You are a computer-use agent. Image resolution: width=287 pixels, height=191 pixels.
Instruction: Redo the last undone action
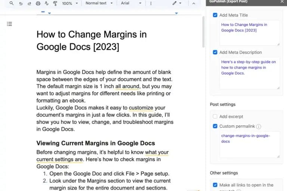(x=29, y=3)
